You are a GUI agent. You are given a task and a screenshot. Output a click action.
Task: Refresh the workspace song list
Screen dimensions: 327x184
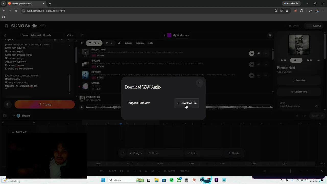pyautogui.click(x=82, y=43)
